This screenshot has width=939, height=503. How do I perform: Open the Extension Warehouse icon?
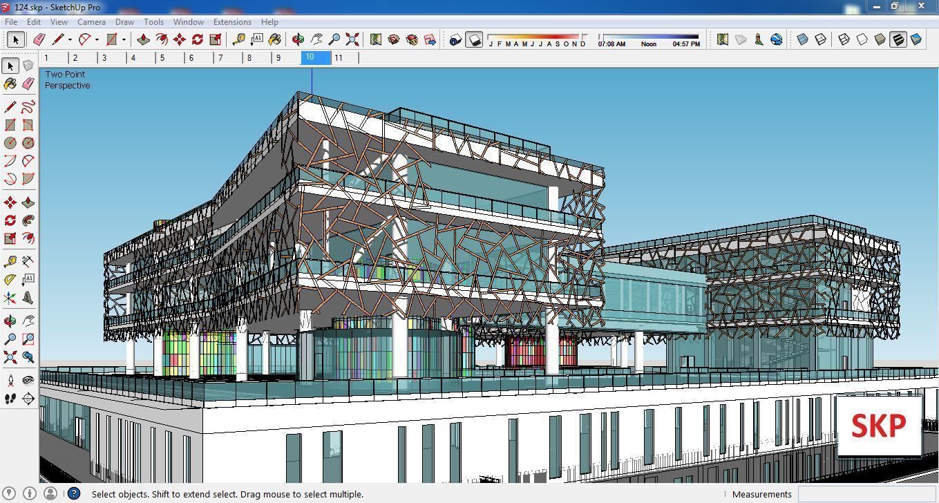click(412, 39)
